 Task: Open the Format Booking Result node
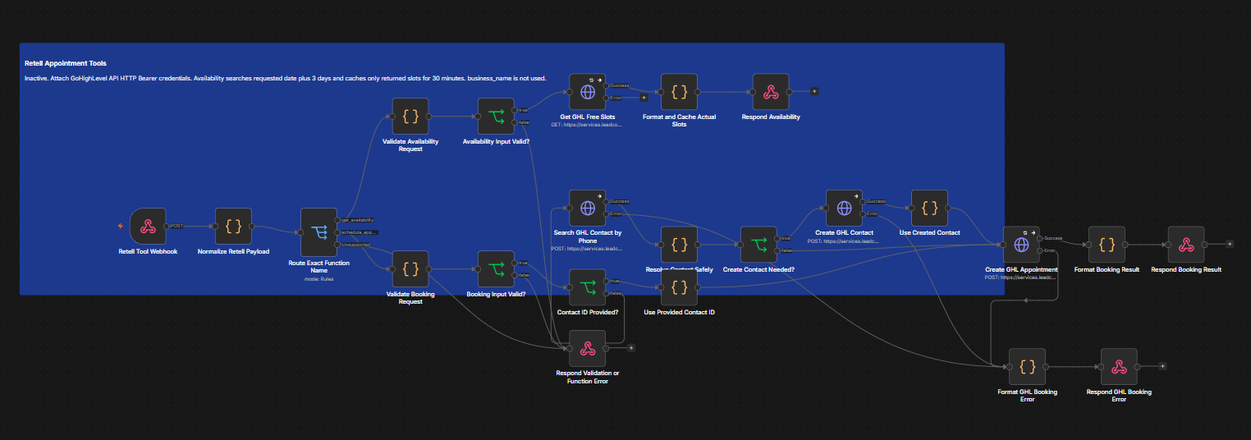point(1107,245)
